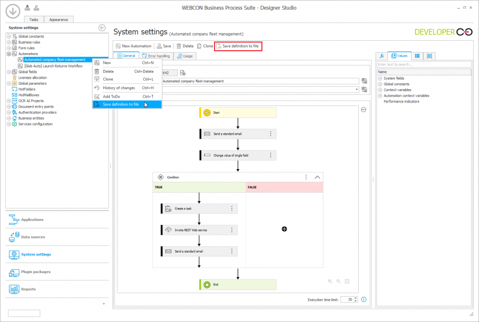Open the three-dot menu of Invoke REST Web service
This screenshot has height=322, width=479.
click(231, 230)
